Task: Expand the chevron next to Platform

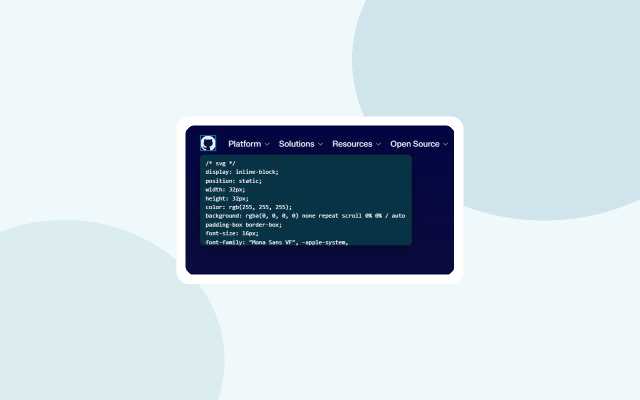Action: tap(267, 144)
